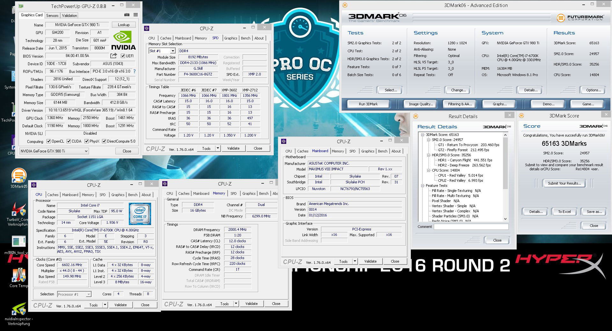Collapse the 3DMark Score: 65163 tree node
This screenshot has height=331, width=612.
(x=423, y=135)
